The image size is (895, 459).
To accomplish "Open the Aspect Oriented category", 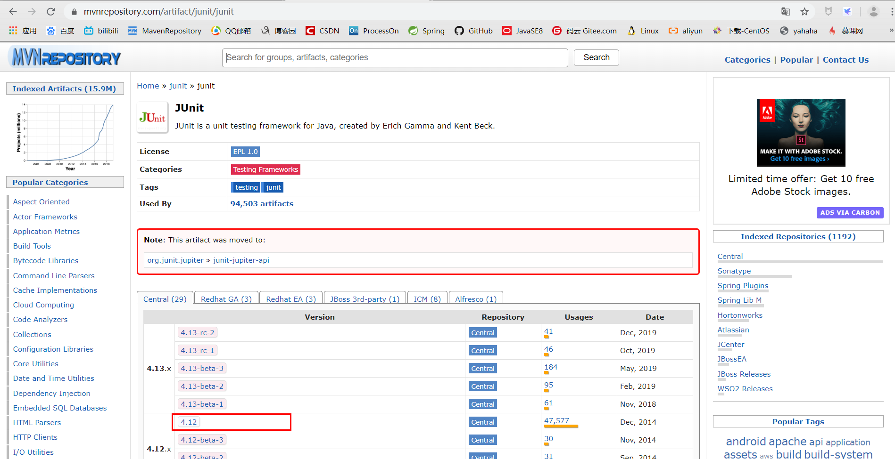I will 41,202.
